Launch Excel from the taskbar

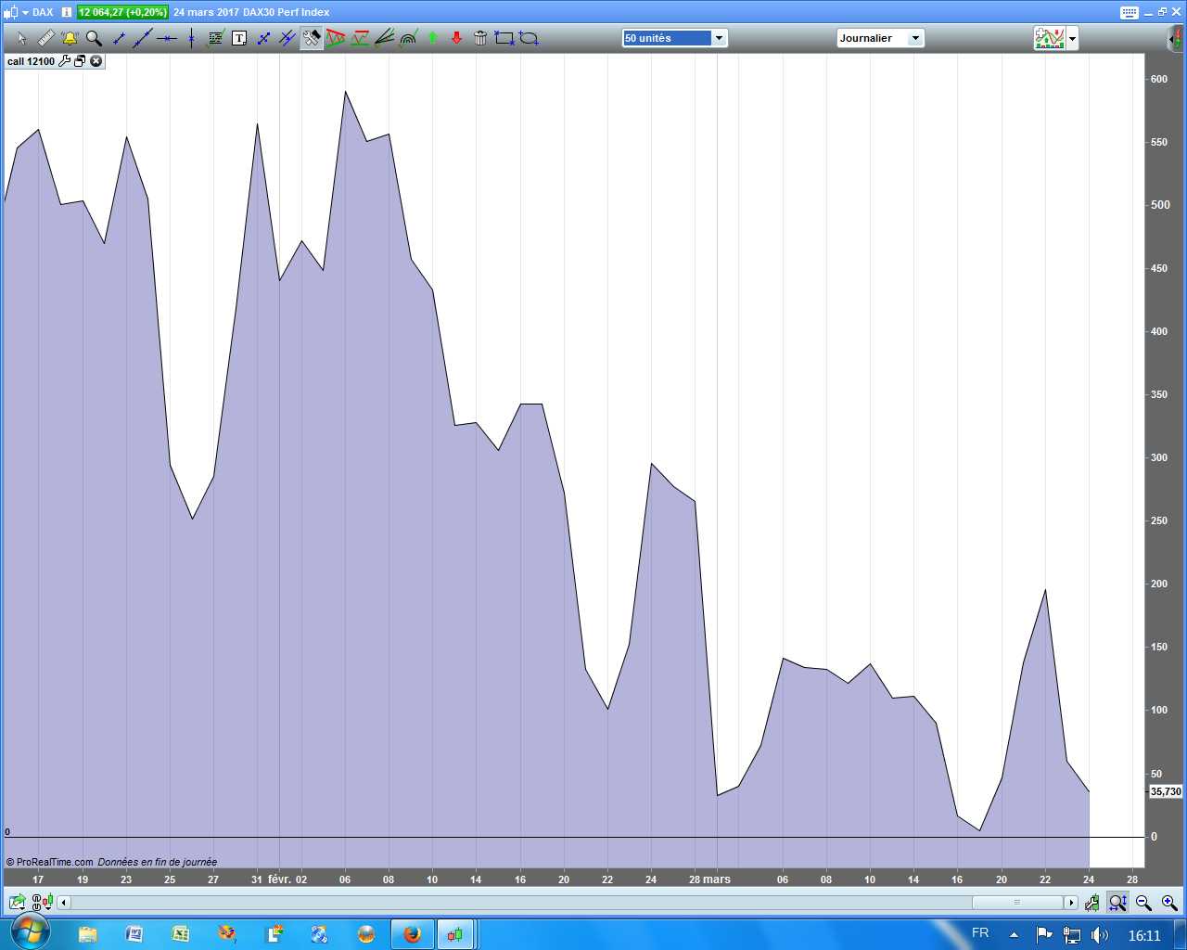tap(181, 934)
